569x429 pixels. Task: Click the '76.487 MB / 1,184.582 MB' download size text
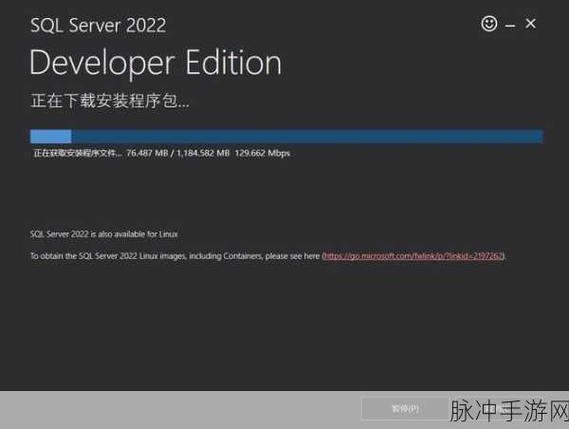178,154
